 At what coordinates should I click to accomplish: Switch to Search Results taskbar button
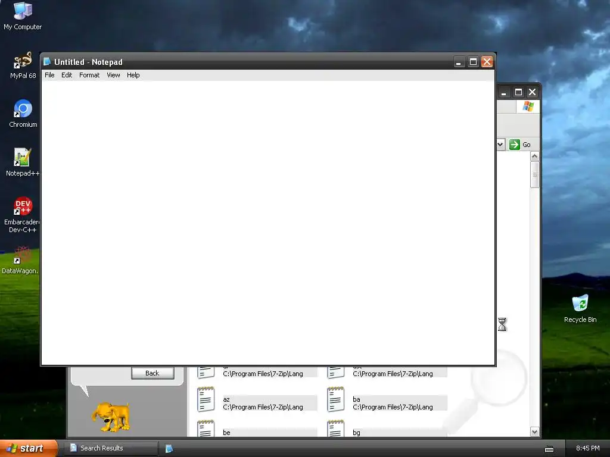pos(111,448)
